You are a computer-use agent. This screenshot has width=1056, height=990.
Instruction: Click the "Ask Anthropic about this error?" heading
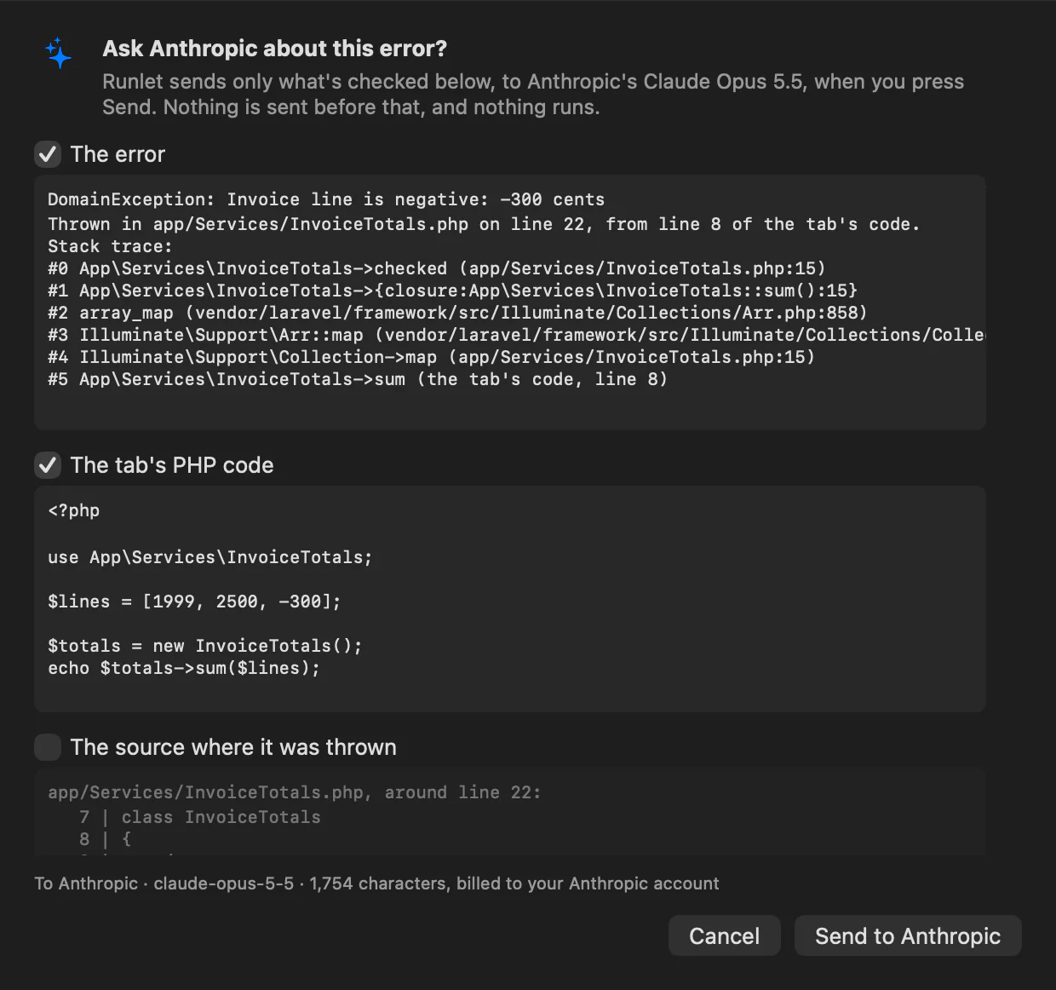point(275,49)
